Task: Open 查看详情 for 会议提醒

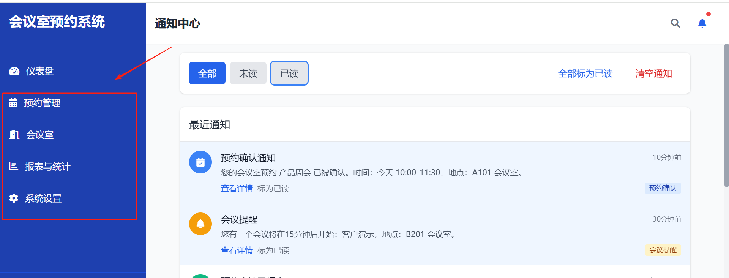Action: pyautogui.click(x=237, y=250)
